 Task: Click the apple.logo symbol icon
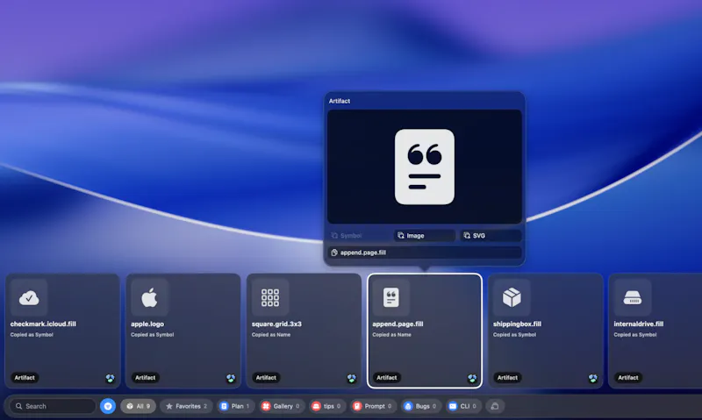click(149, 297)
